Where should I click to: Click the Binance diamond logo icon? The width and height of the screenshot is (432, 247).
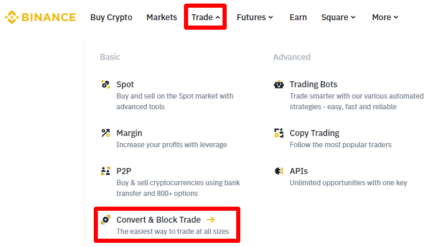pos(12,17)
